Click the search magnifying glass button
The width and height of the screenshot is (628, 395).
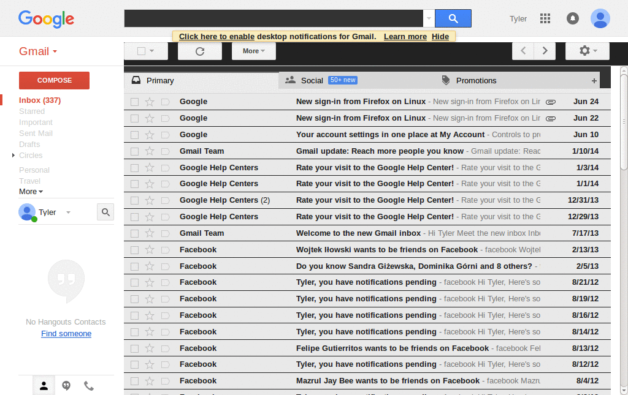[x=453, y=18]
